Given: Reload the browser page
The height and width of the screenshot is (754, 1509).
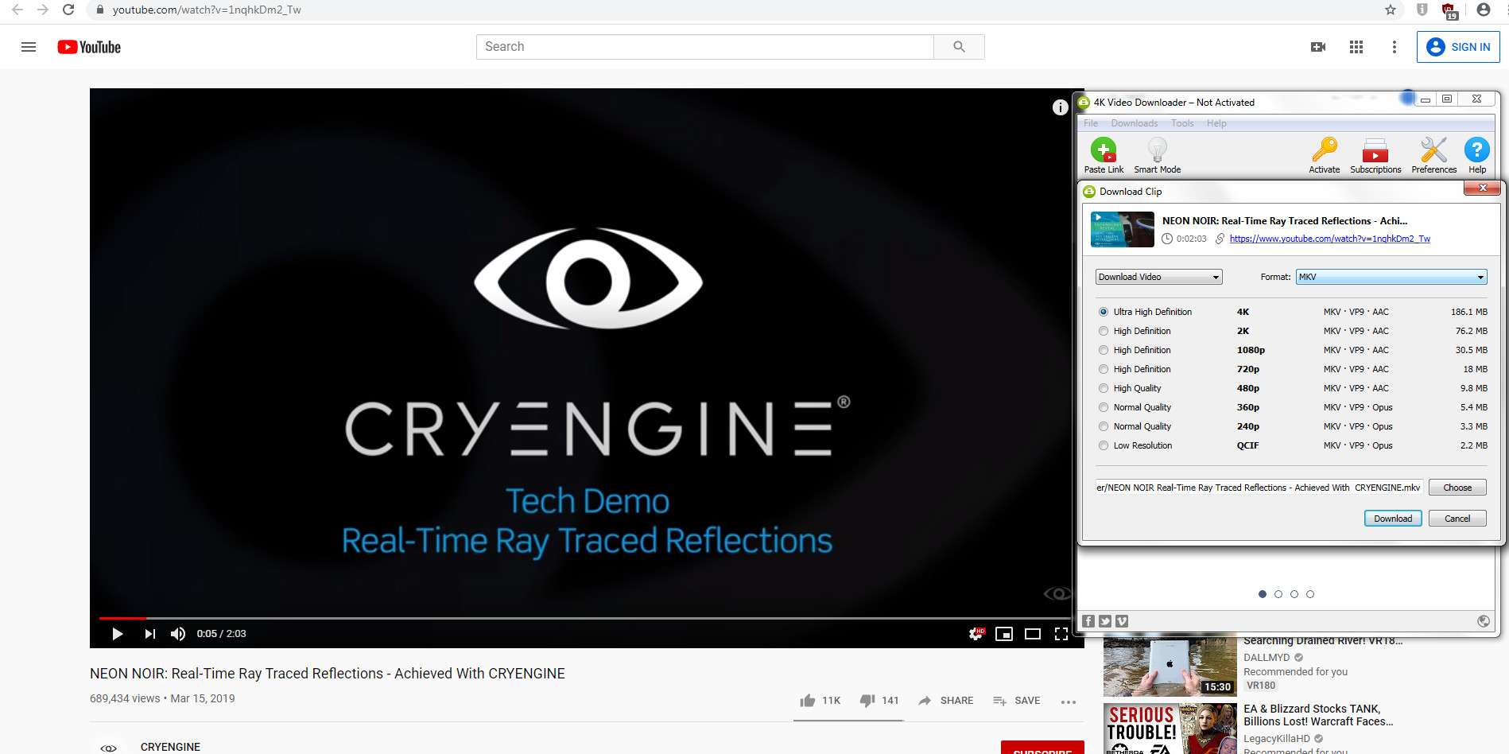Looking at the screenshot, I should pyautogui.click(x=68, y=10).
